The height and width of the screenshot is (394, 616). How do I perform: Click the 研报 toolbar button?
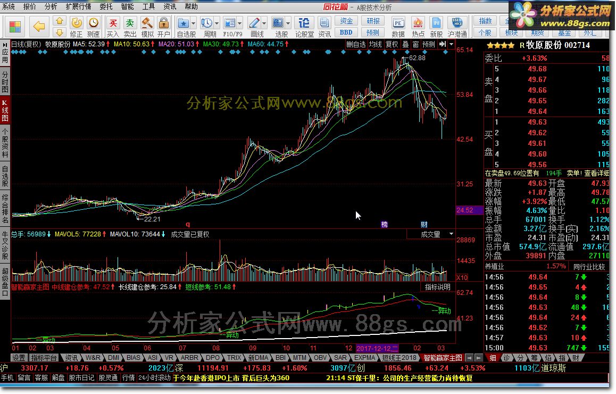(x=373, y=21)
